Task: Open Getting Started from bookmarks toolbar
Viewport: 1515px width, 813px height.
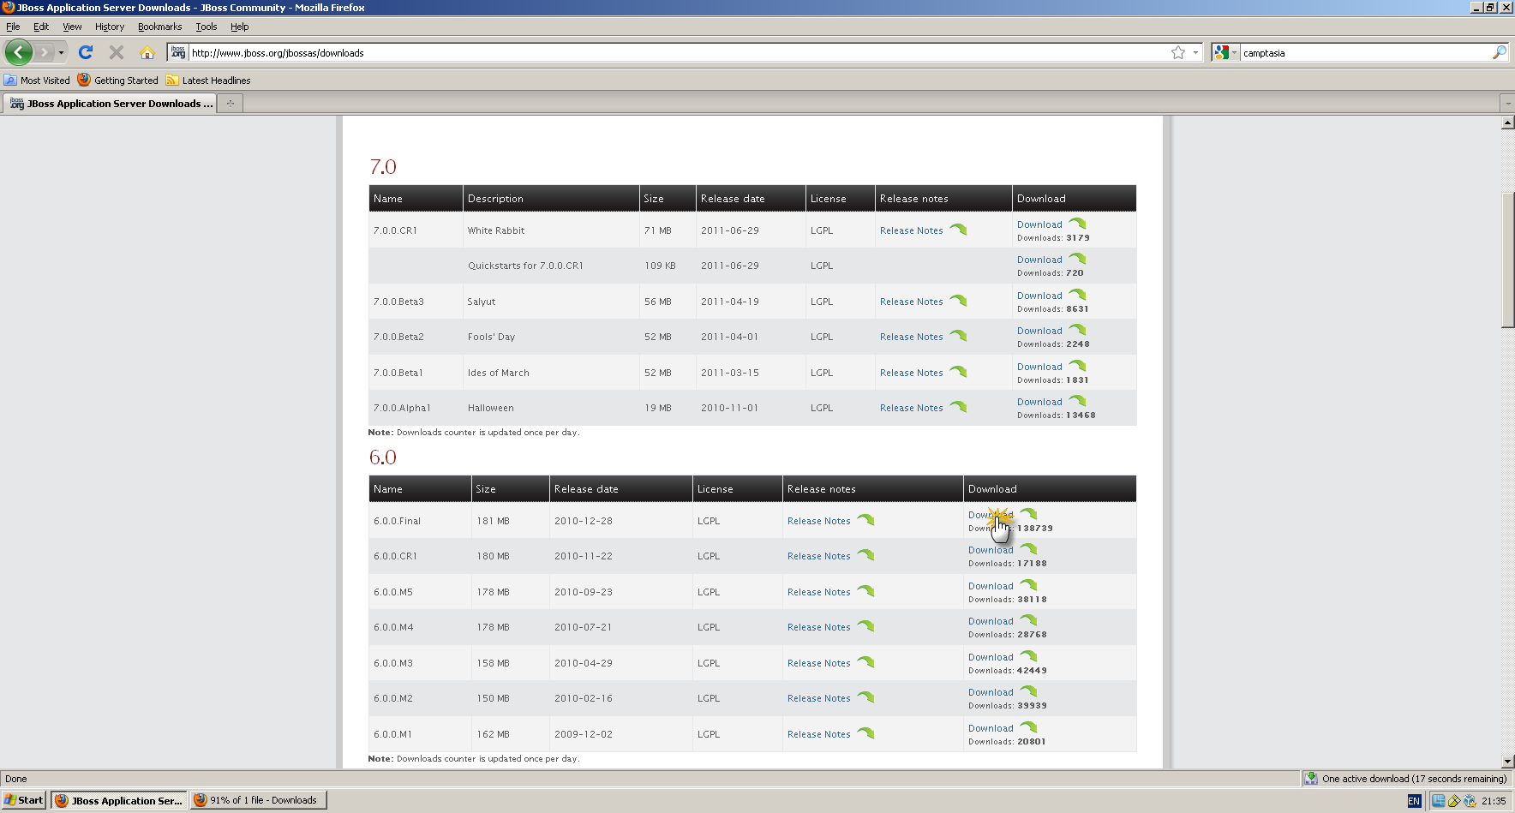Action: point(117,80)
